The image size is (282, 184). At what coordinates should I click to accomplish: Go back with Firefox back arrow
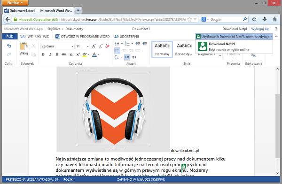click(x=8, y=19)
